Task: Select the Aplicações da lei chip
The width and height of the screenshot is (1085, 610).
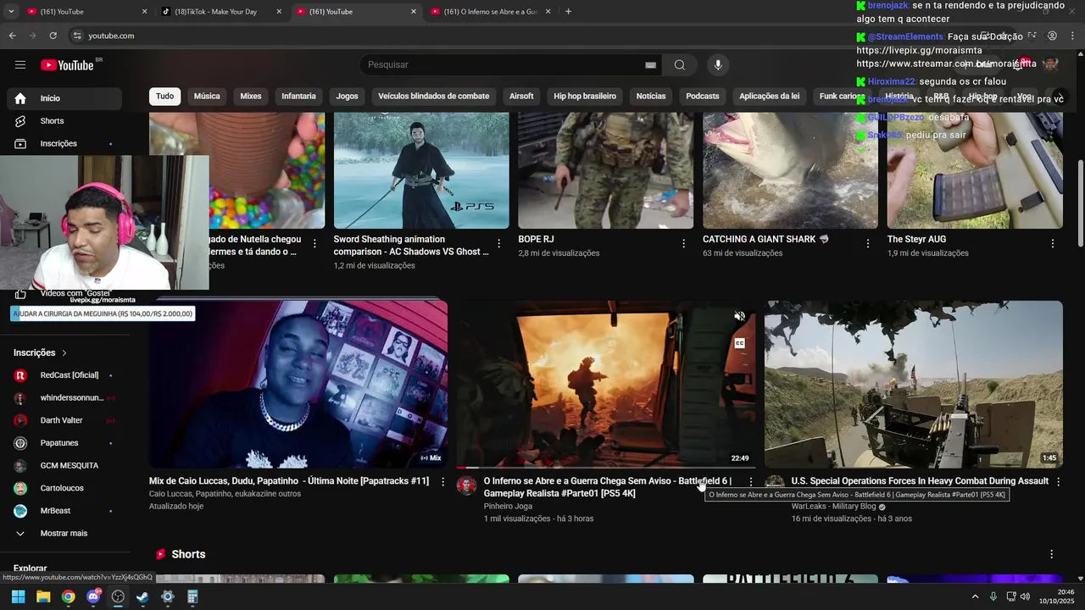Action: [769, 96]
